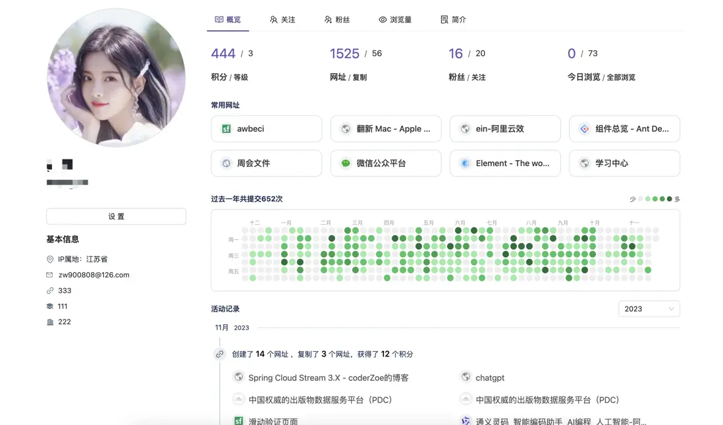Click the profile avatar photo

[116, 78]
